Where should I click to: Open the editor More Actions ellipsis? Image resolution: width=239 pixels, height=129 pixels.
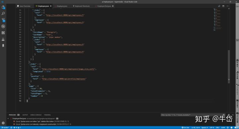[228, 6]
